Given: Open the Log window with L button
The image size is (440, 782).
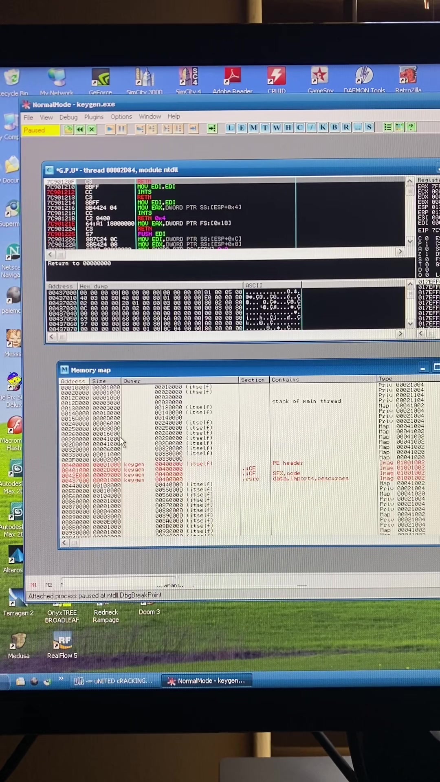Looking at the screenshot, I should point(230,128).
